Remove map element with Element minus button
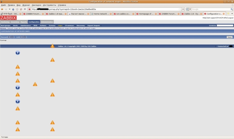This screenshot has height=139, width=234. pyautogui.click(x=12, y=37)
